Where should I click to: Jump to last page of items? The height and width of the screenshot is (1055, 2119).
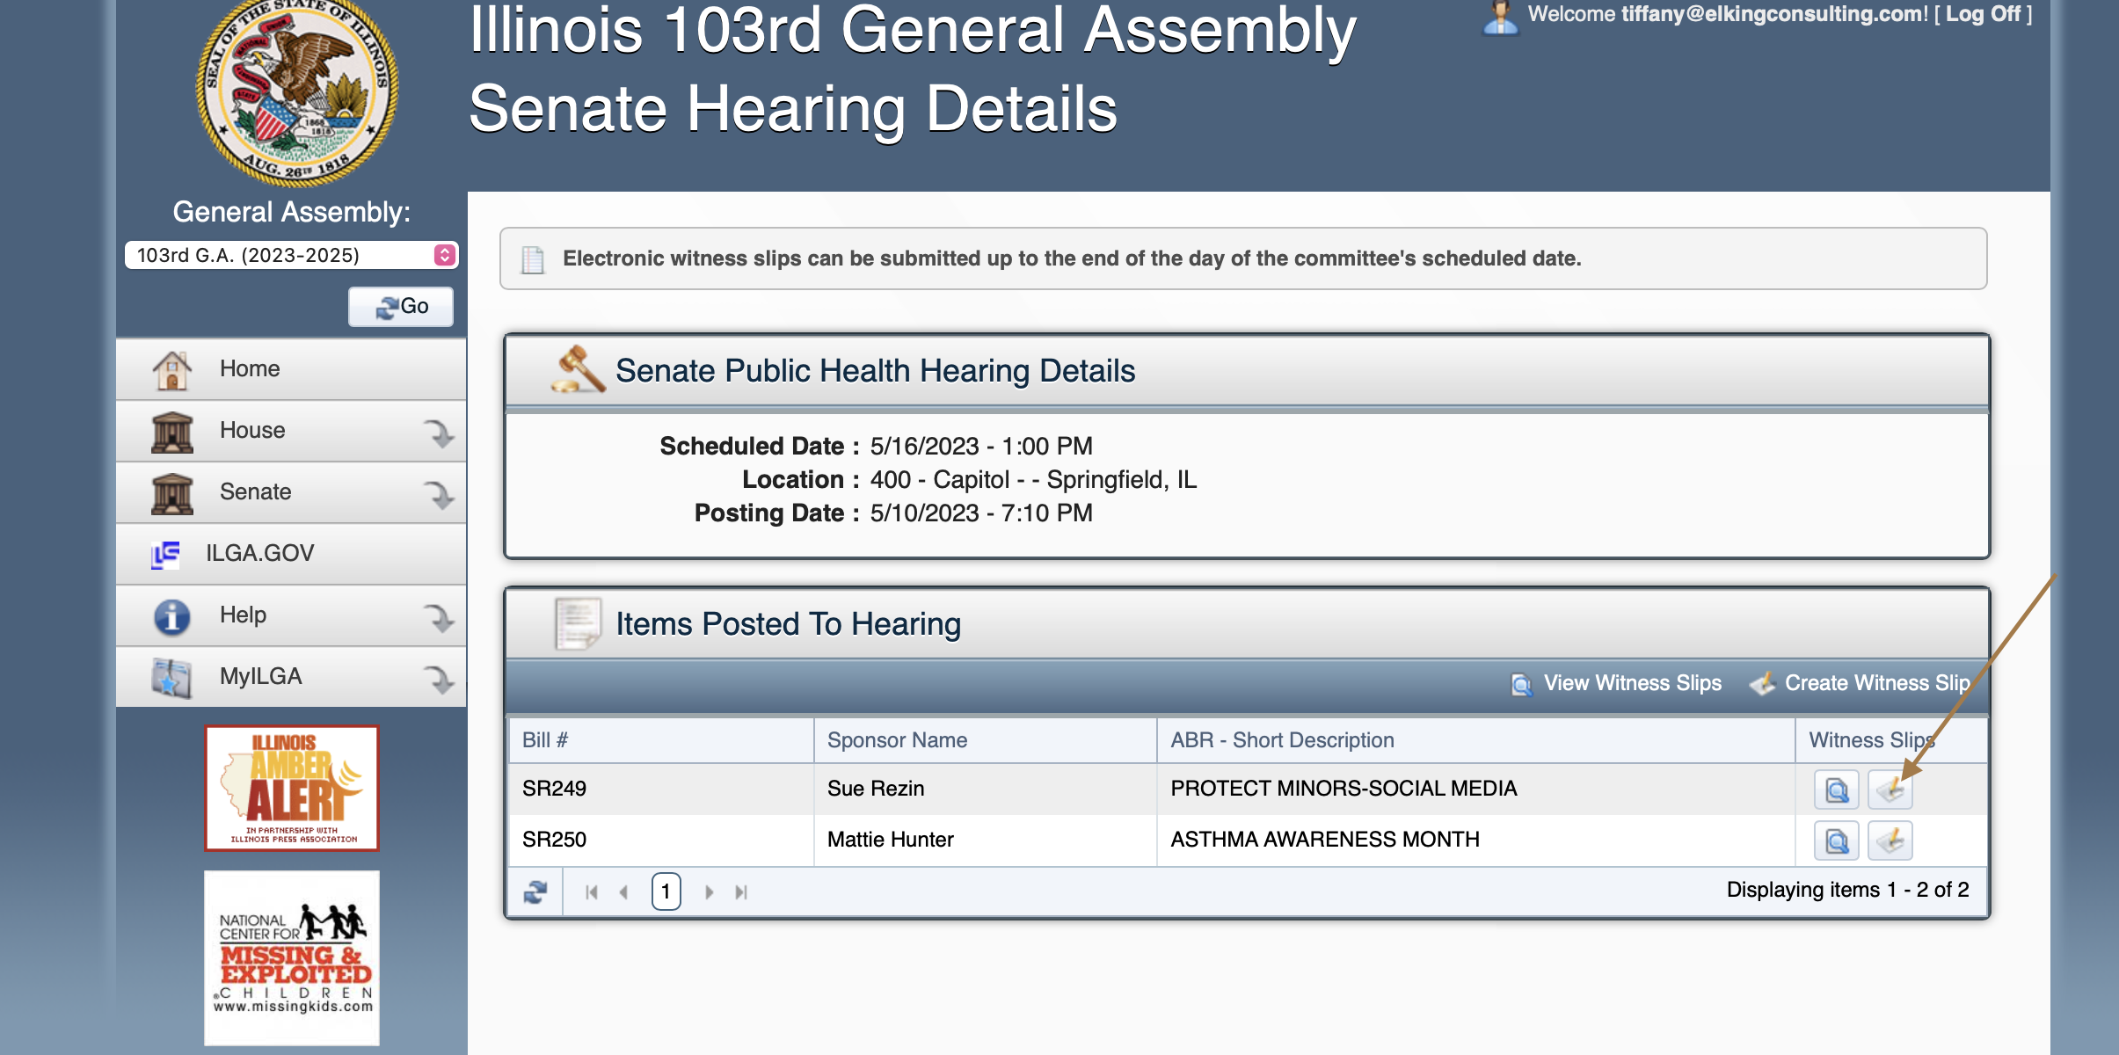tap(741, 892)
